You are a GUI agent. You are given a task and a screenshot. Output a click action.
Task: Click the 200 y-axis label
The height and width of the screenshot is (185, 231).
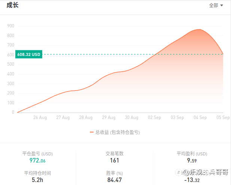click(11, 93)
